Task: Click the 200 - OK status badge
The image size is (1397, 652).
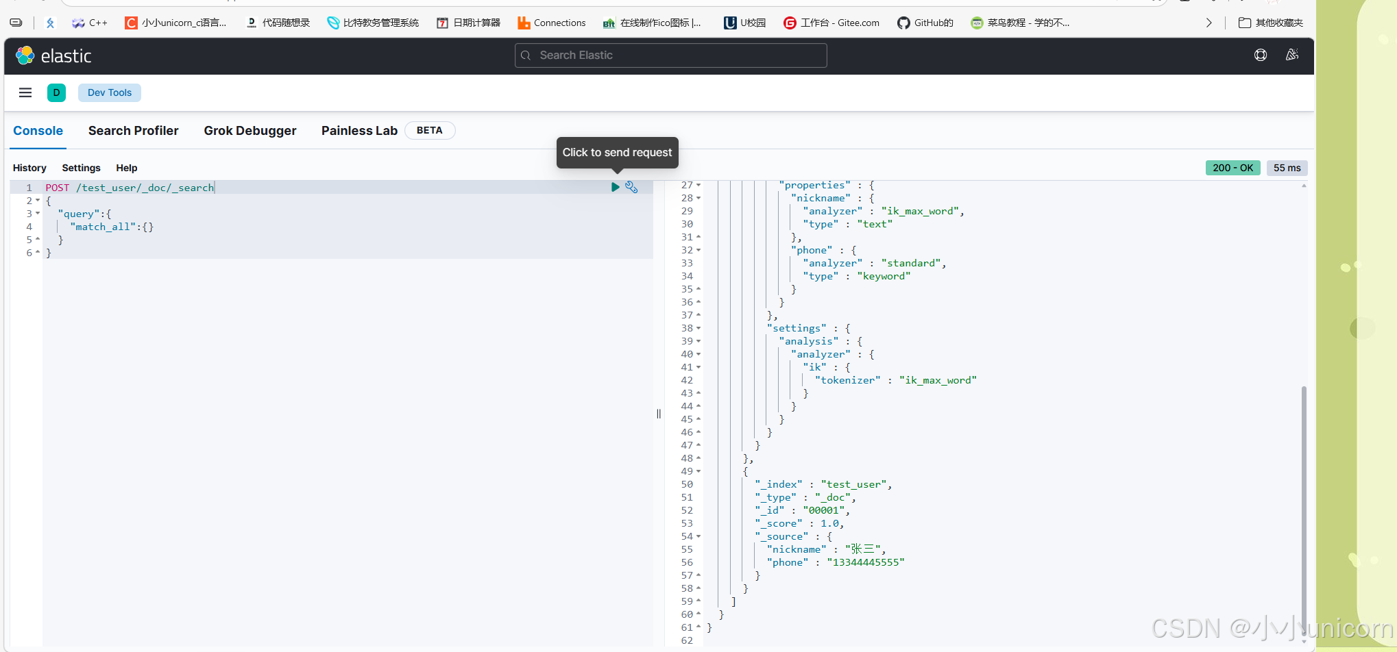Action: 1232,168
